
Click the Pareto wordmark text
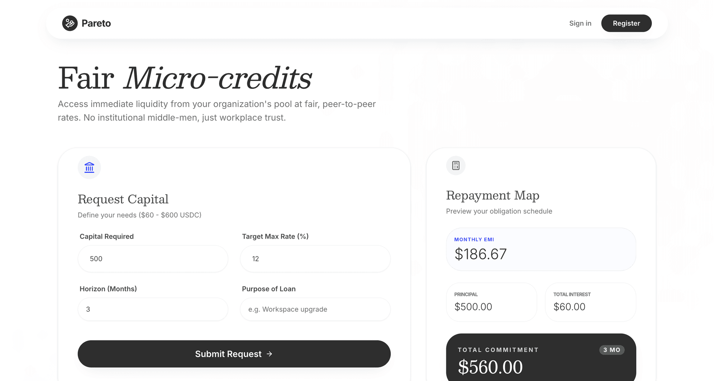[x=96, y=23]
